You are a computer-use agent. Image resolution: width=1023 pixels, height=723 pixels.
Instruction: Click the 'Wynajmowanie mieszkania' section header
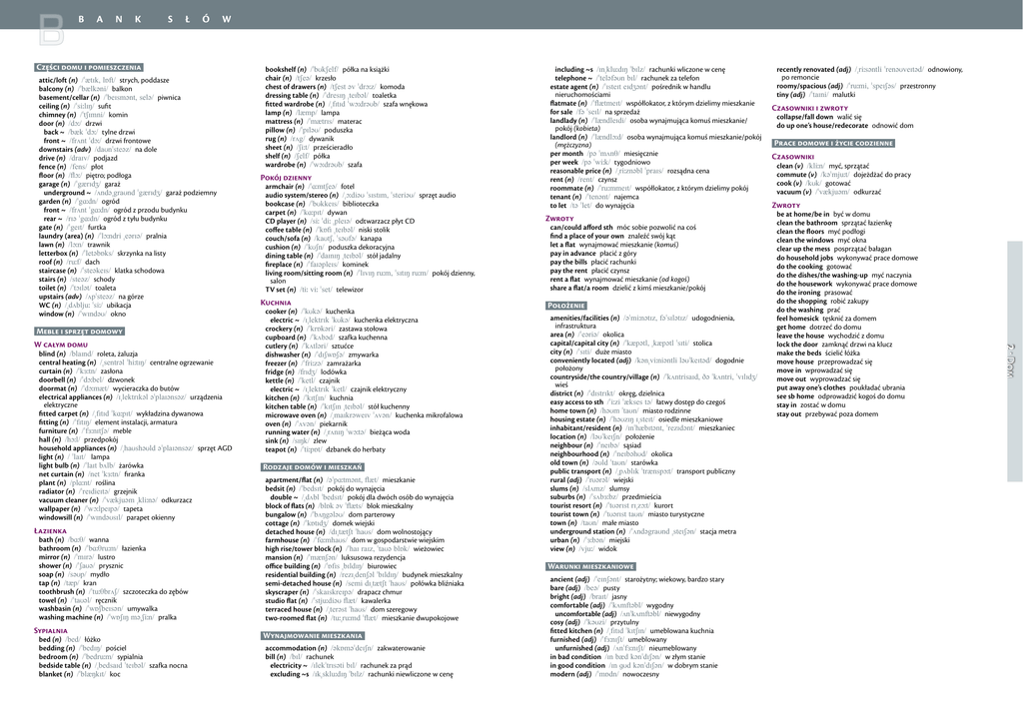(x=314, y=635)
